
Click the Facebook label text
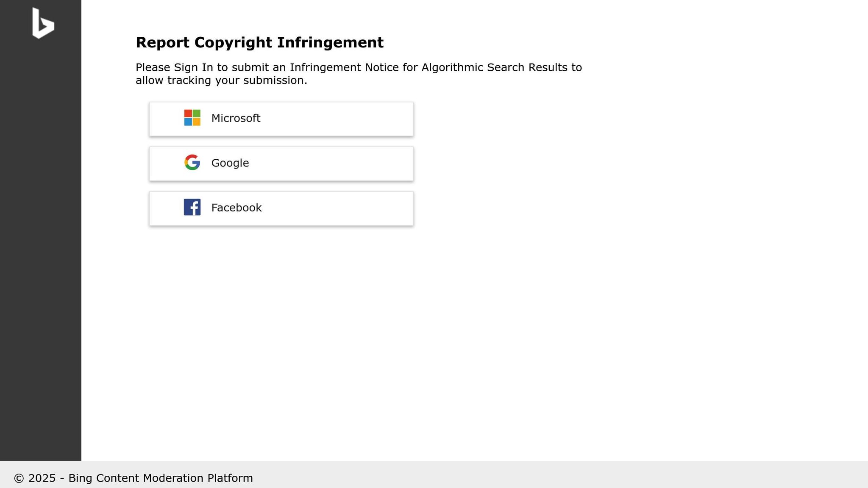[x=236, y=208]
